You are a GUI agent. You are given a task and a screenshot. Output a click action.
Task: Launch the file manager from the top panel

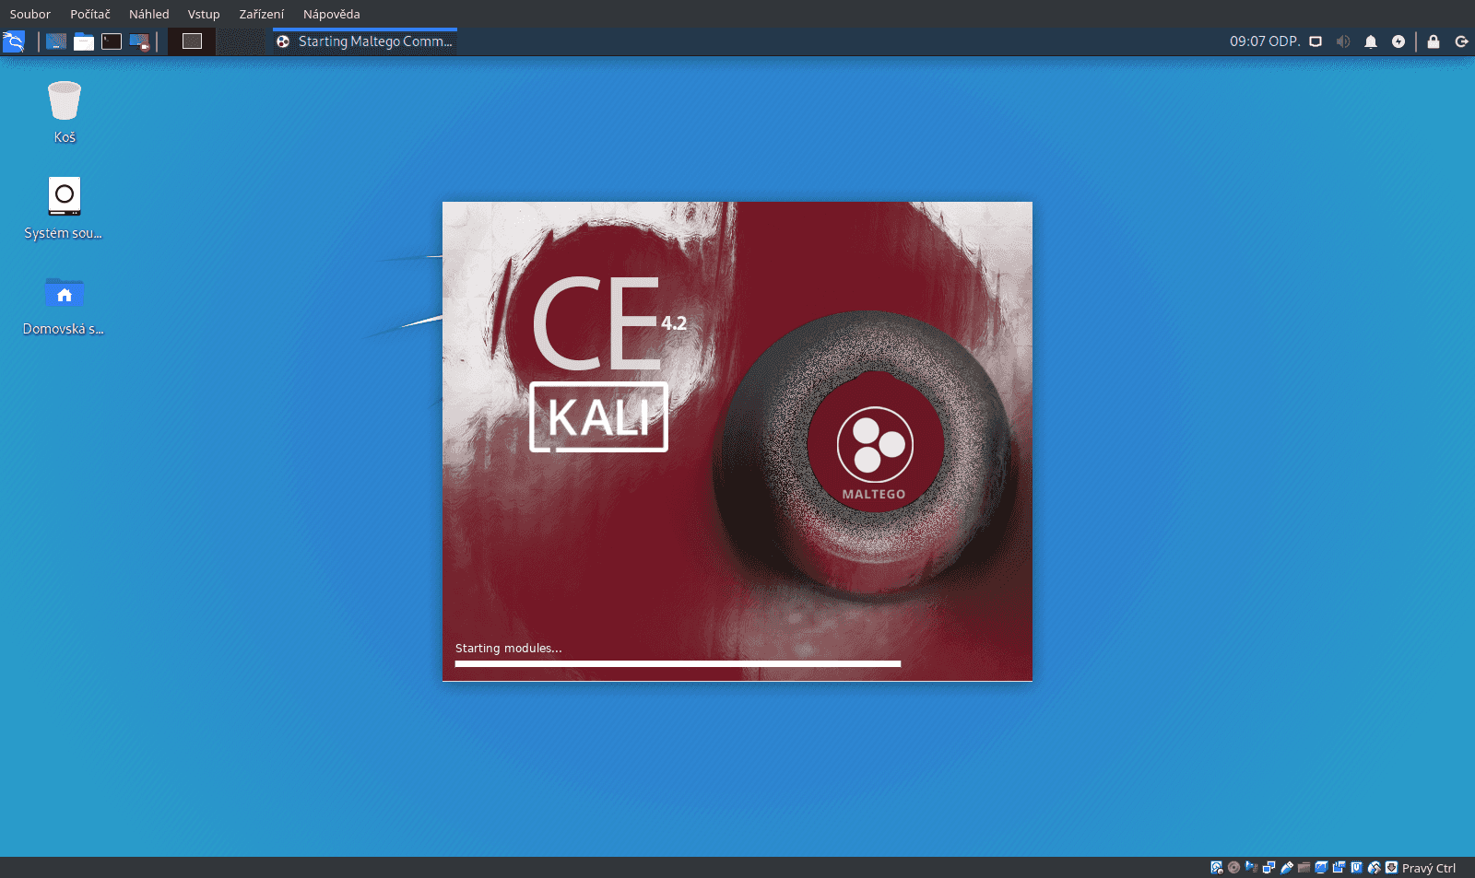[x=84, y=41]
